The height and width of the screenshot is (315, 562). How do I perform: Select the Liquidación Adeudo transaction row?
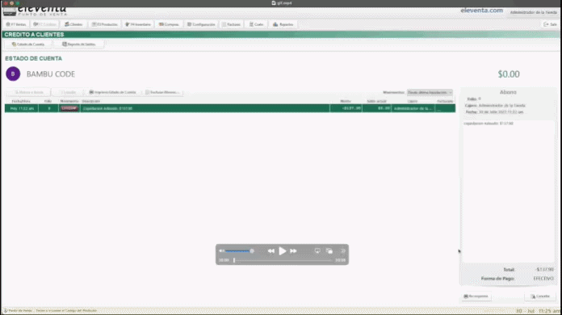click(x=230, y=108)
